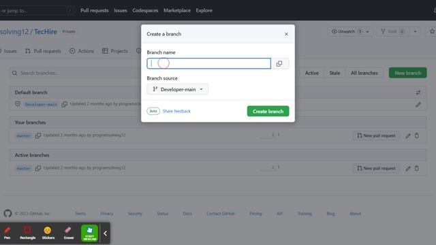Click the green New branch button
Image resolution: width=436 pixels, height=245 pixels.
pos(407,73)
